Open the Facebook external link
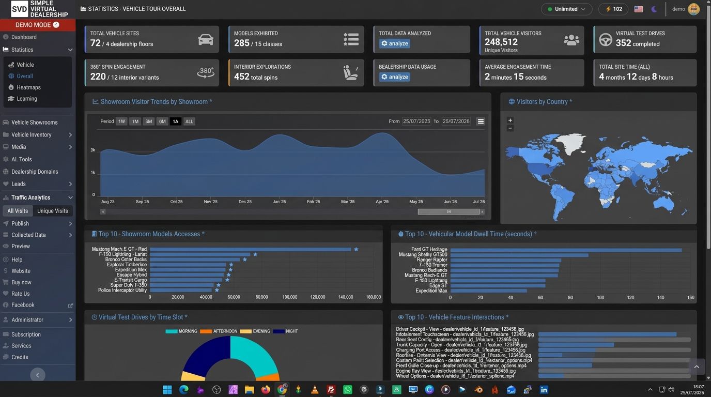This screenshot has width=711, height=397. (x=38, y=305)
